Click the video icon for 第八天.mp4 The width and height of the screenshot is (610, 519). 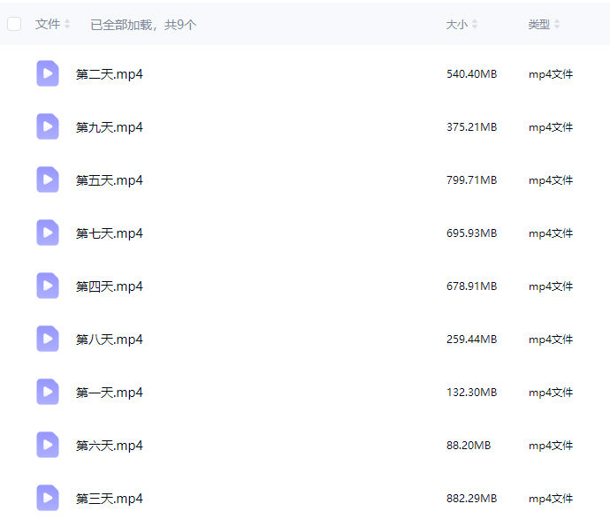[48, 340]
